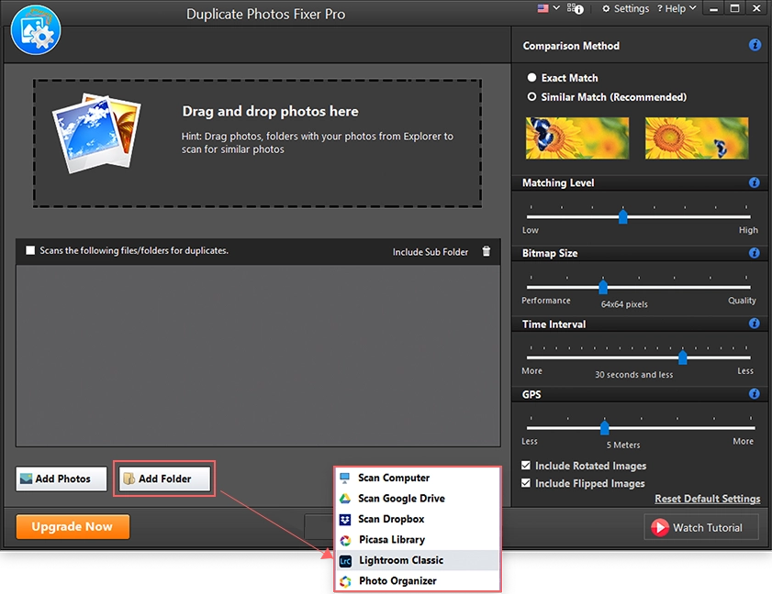The width and height of the screenshot is (772, 594).
Task: Click the registration info icon in title bar
Action: pos(575,8)
